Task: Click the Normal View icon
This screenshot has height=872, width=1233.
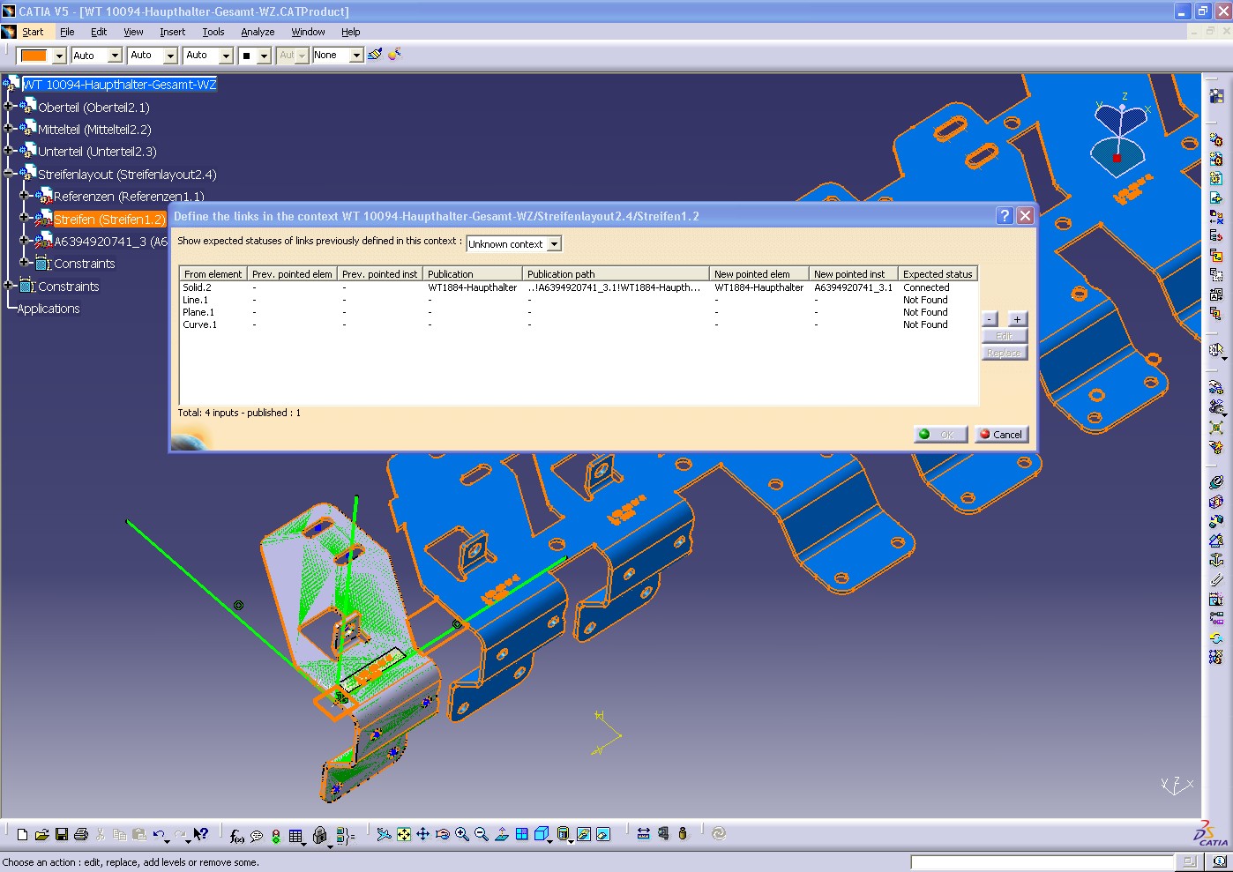Action: [502, 834]
